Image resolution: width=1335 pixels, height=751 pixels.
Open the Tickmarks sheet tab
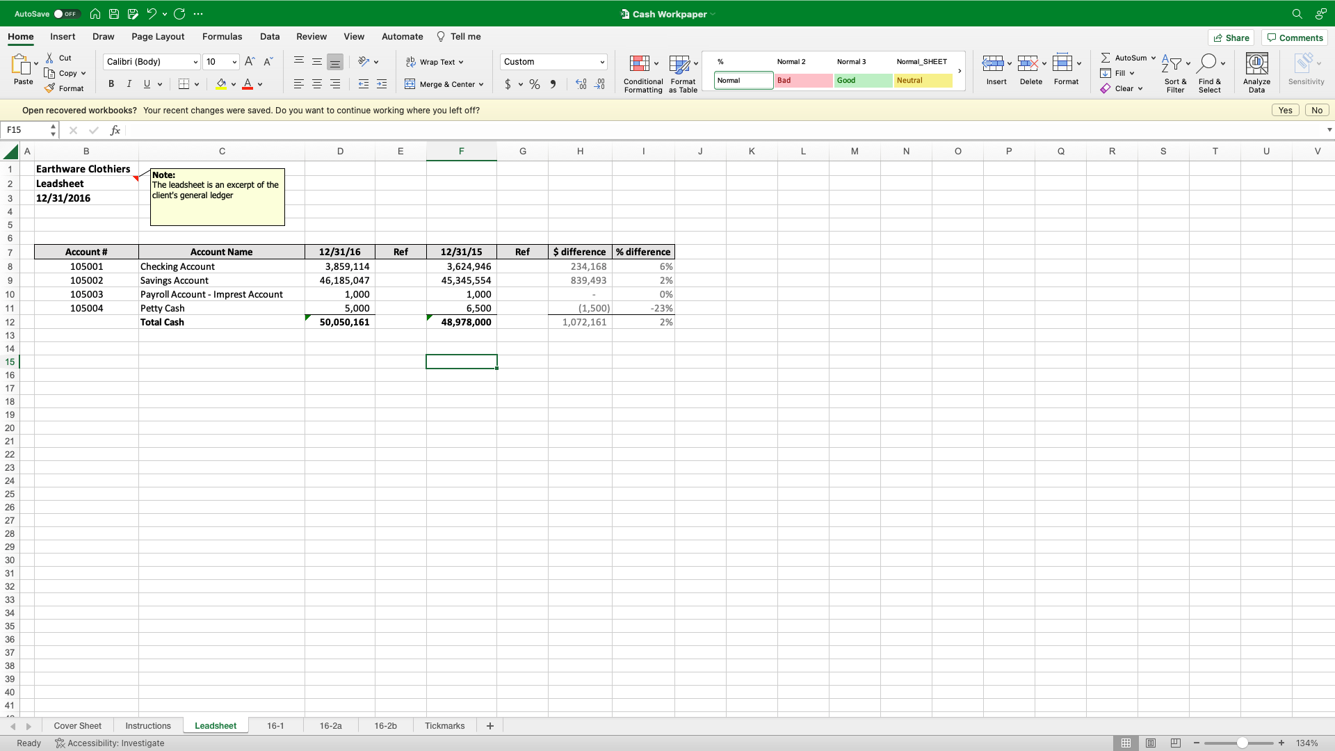[444, 725]
